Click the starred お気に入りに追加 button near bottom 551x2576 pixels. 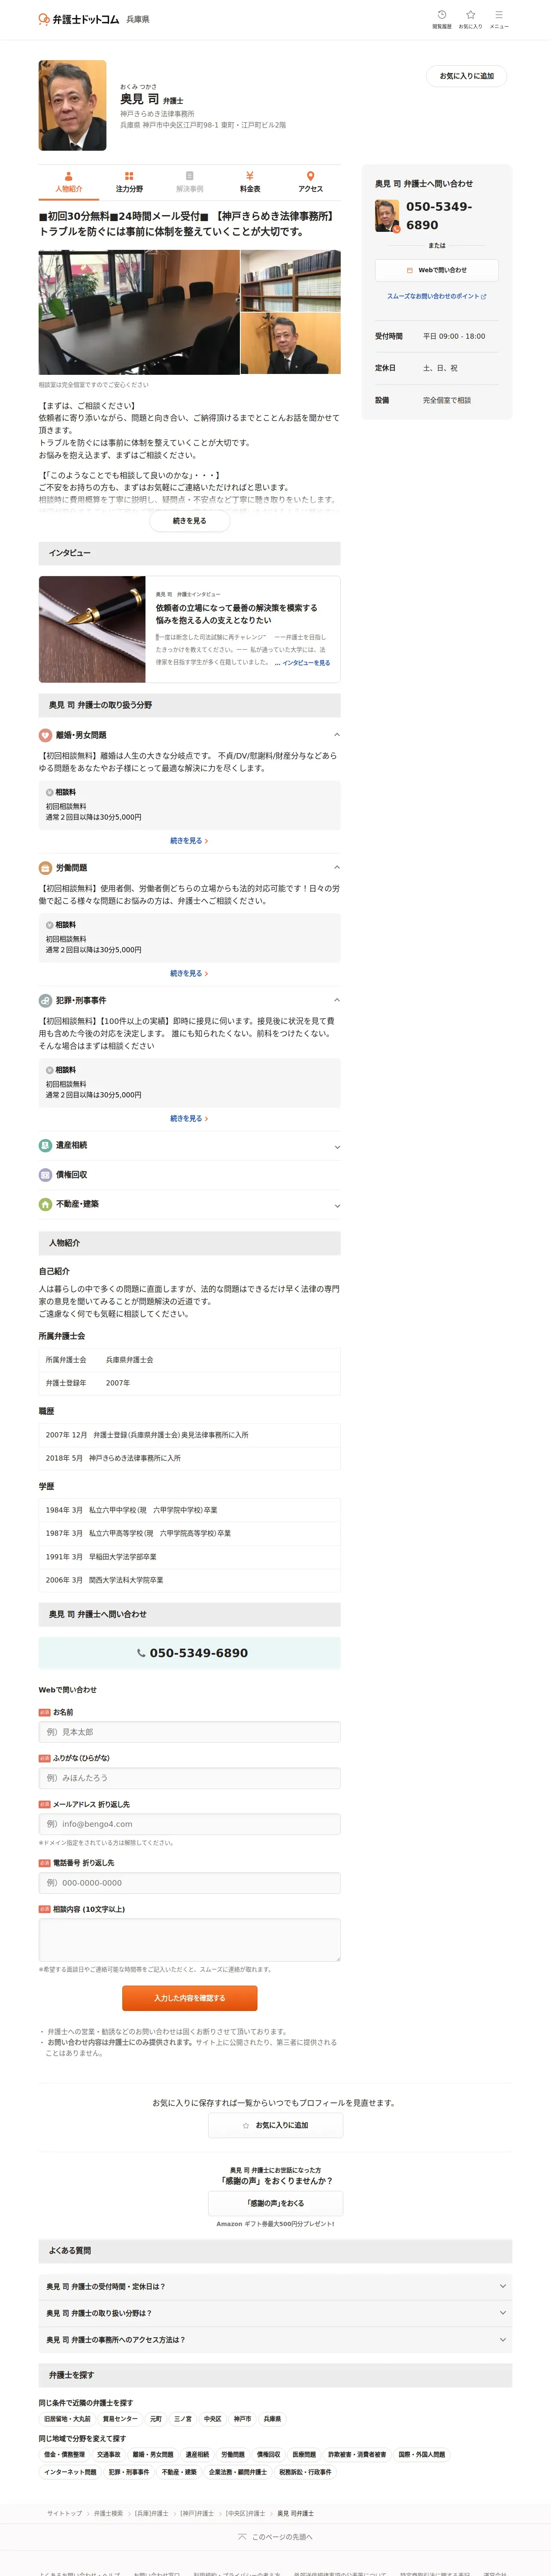pyautogui.click(x=275, y=2125)
